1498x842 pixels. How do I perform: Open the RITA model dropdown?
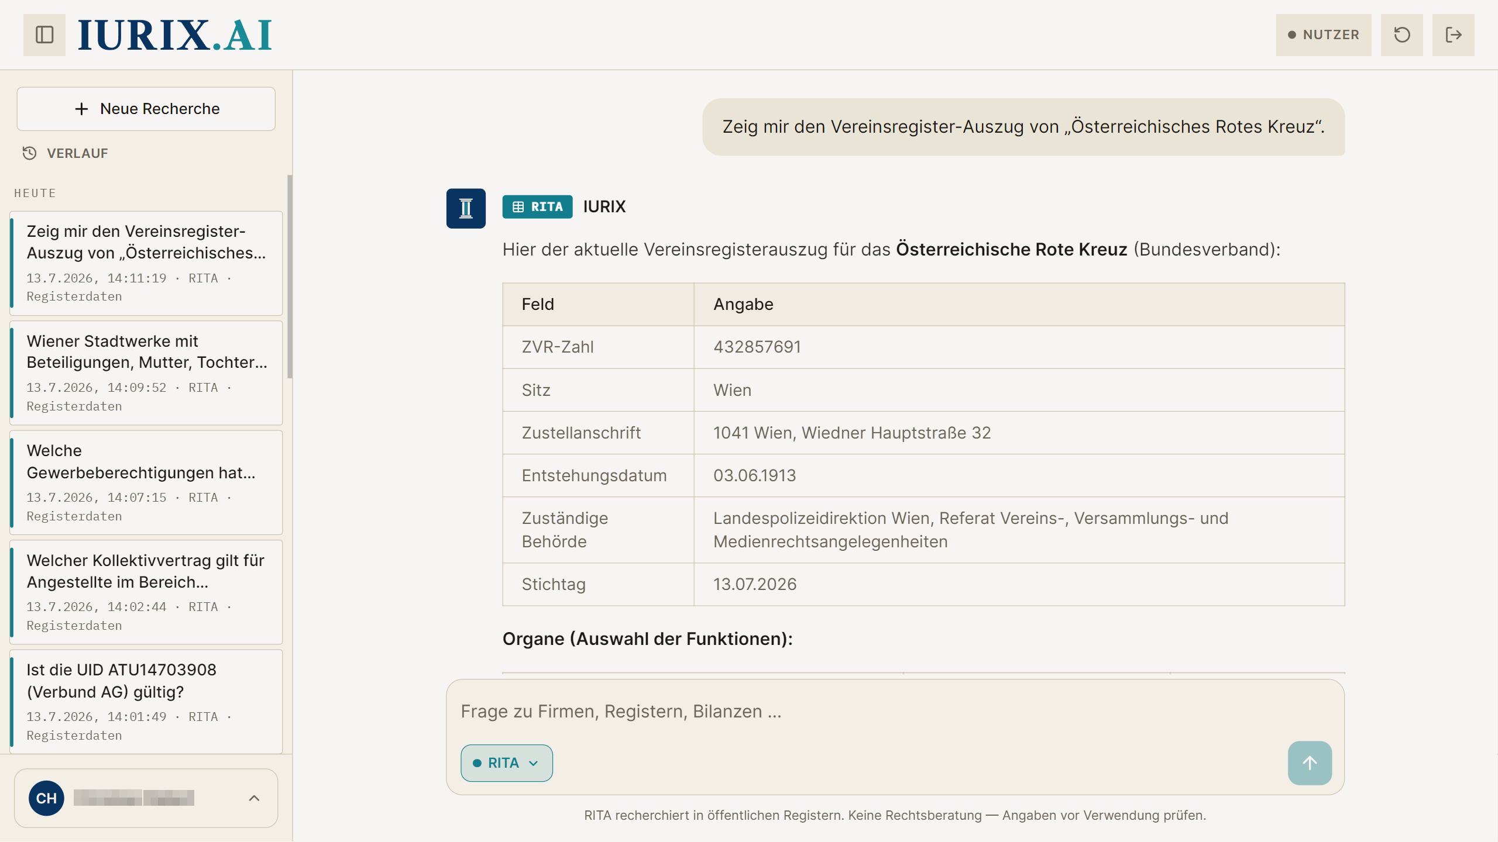click(x=506, y=763)
